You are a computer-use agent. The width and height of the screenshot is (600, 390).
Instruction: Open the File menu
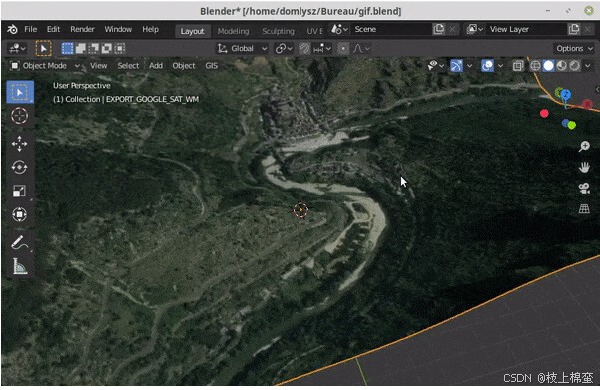pos(31,30)
